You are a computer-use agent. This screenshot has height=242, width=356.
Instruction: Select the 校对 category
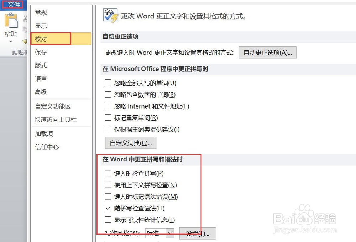pos(61,39)
